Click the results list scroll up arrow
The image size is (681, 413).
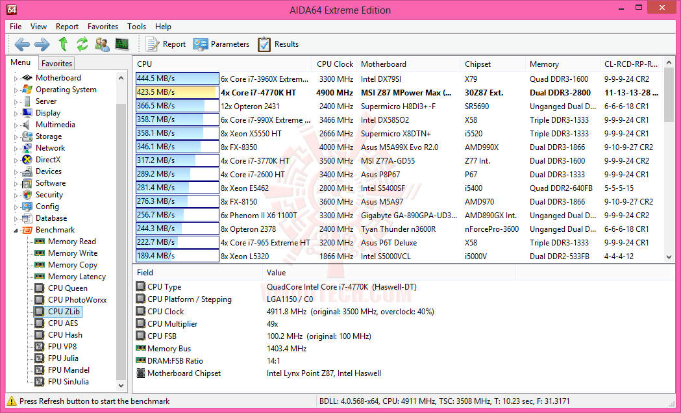tap(669, 64)
